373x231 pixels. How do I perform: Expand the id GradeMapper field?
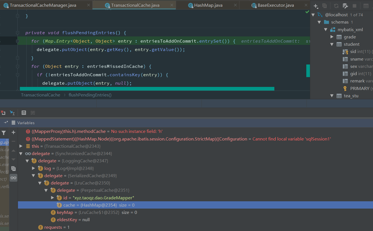pyautogui.click(x=52, y=198)
